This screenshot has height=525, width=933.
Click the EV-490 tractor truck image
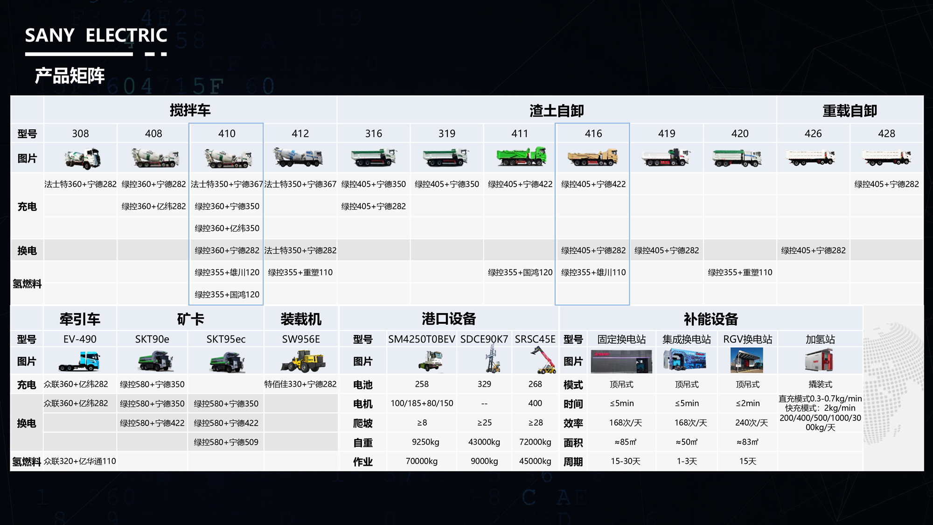(79, 362)
